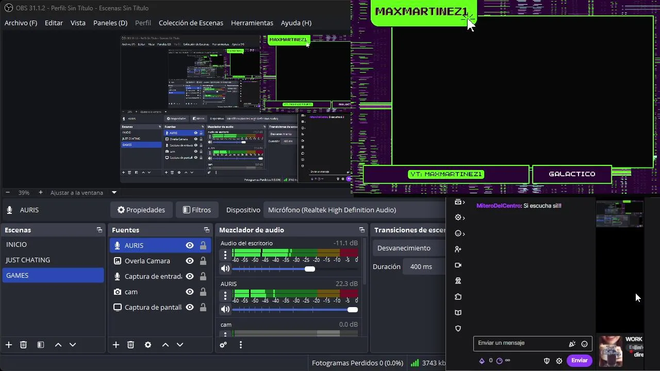Hide the cam source
Viewport: 660px width, 371px height.
[x=190, y=292]
